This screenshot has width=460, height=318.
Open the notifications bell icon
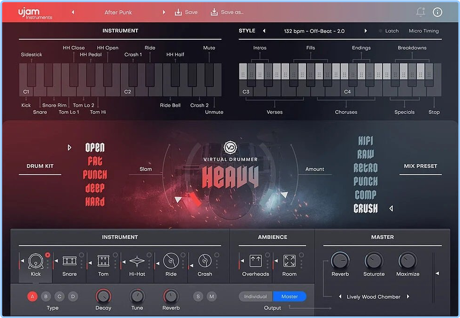tap(421, 12)
